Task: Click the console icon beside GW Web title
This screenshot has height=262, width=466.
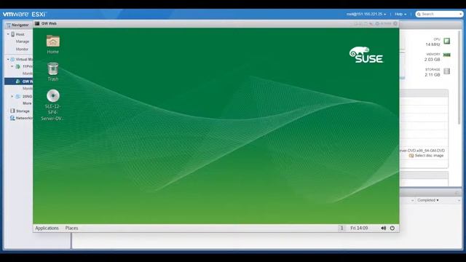Action: tap(37, 23)
